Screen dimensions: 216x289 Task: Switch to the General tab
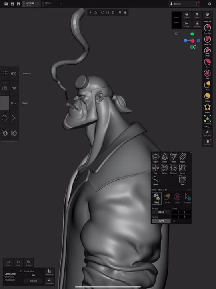[31, 4]
